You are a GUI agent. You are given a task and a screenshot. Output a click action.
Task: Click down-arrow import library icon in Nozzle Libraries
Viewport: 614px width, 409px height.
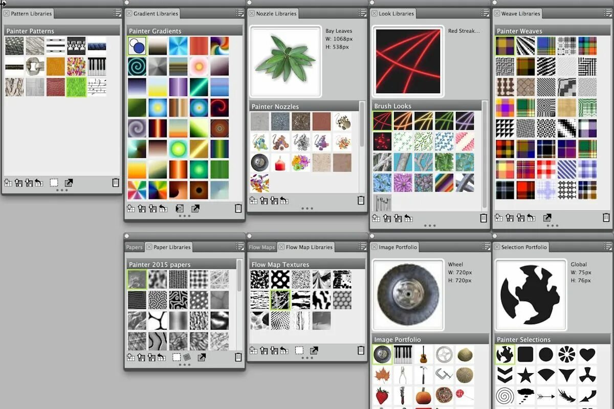pyautogui.click(x=274, y=200)
